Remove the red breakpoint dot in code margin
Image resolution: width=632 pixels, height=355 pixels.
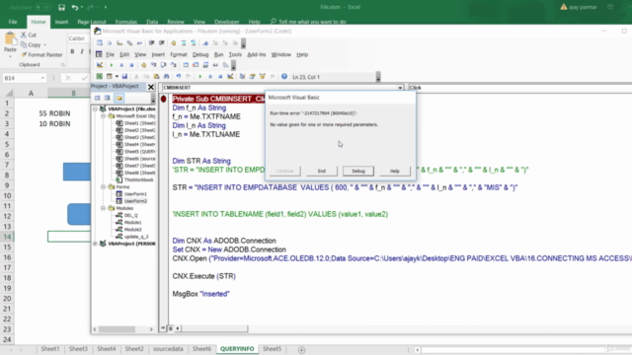(163, 99)
